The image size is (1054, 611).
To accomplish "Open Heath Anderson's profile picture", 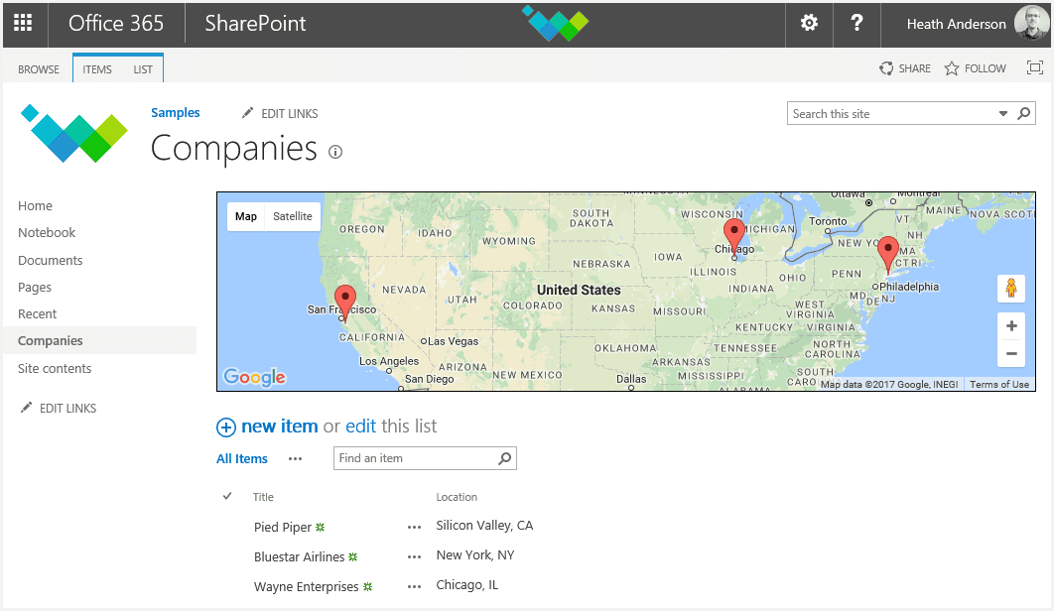I will pyautogui.click(x=1030, y=24).
